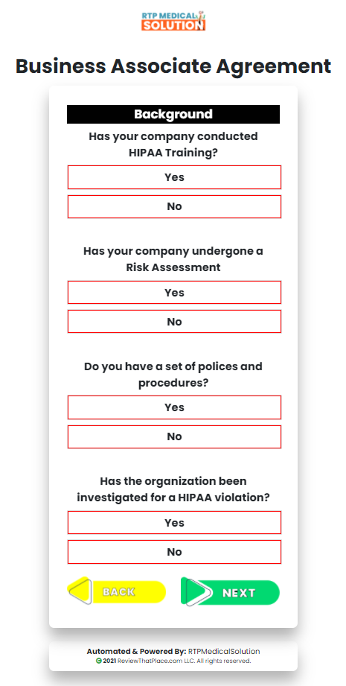Choose No for Risk Assessment question

[174, 322]
